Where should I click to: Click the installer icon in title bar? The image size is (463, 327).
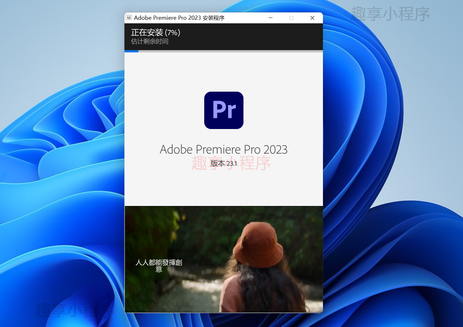tap(129, 18)
